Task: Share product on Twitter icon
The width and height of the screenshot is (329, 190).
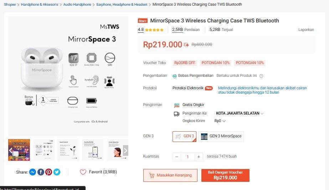Action: coord(57,172)
